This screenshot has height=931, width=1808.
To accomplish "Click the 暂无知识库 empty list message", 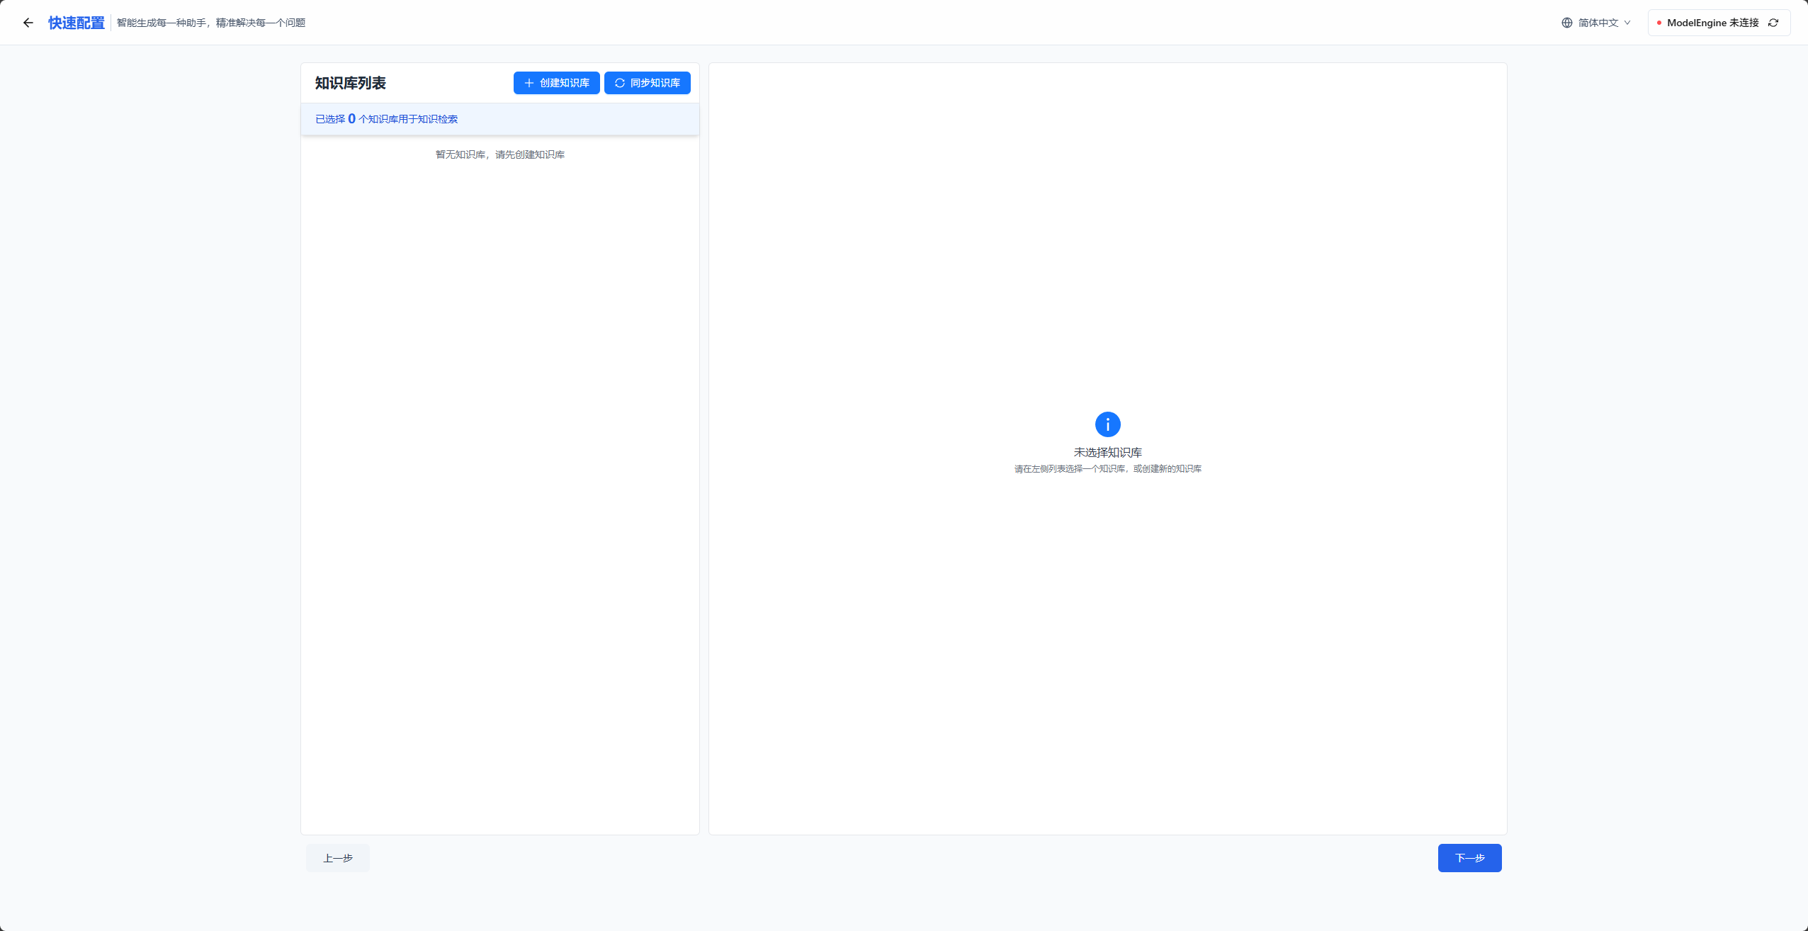I will [500, 154].
